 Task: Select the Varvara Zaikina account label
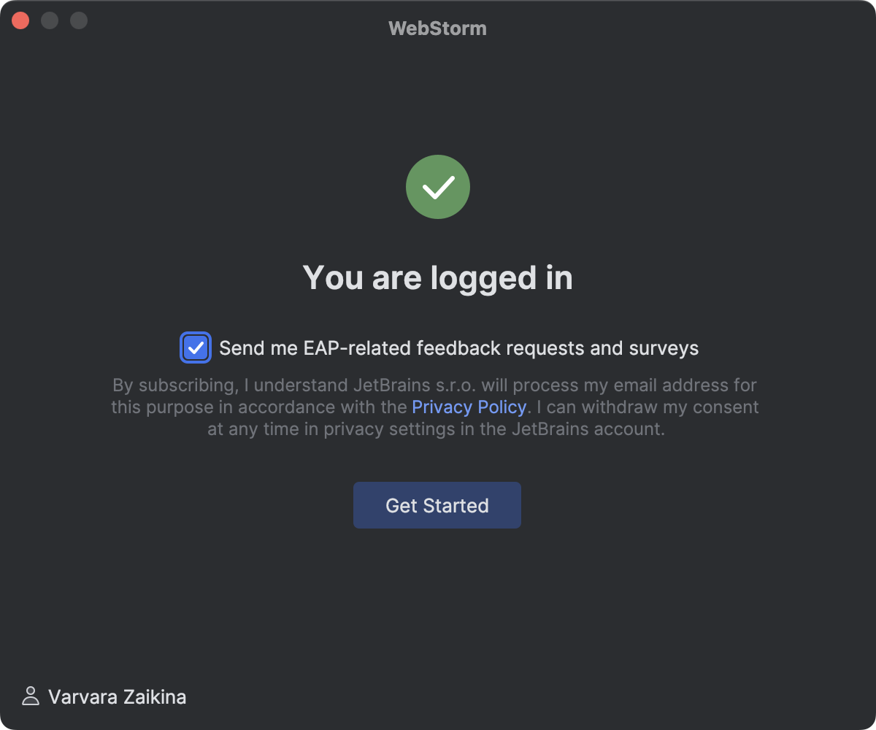click(117, 696)
